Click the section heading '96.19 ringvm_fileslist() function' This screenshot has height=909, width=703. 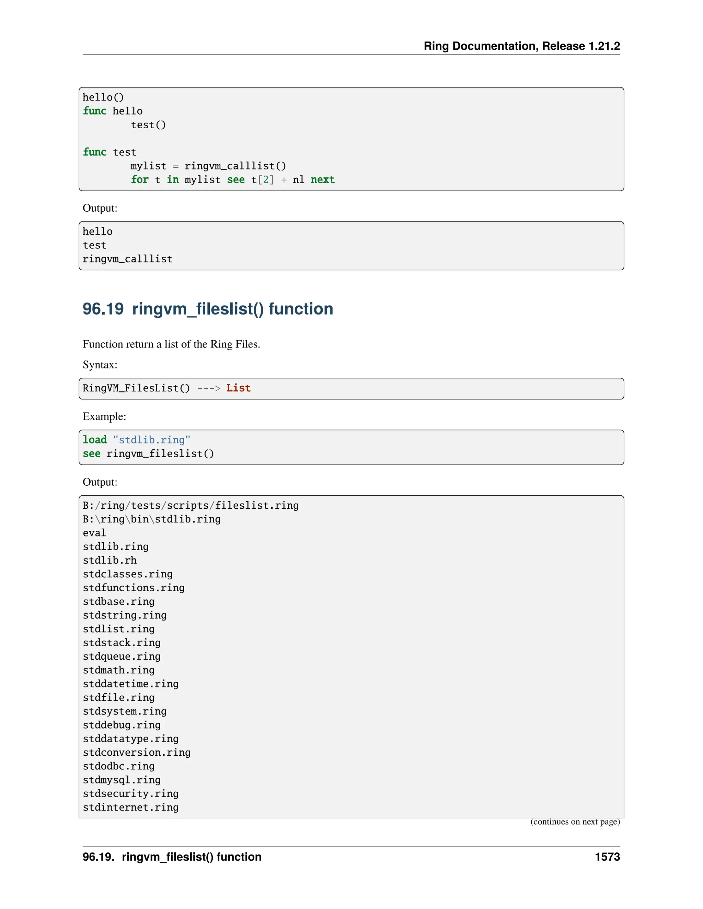[x=207, y=309]
